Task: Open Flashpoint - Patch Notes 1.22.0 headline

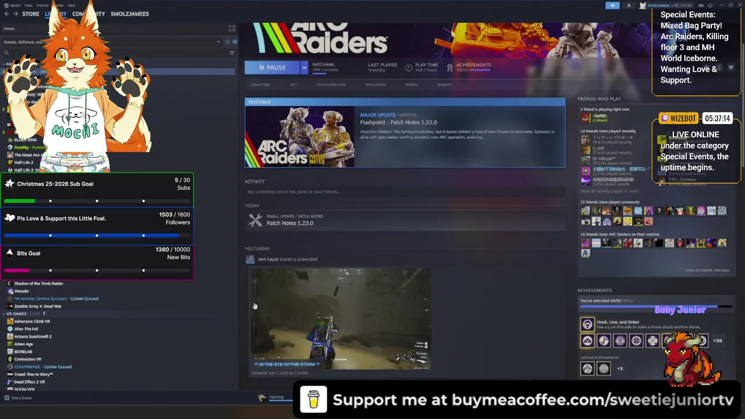Action: pyautogui.click(x=398, y=123)
